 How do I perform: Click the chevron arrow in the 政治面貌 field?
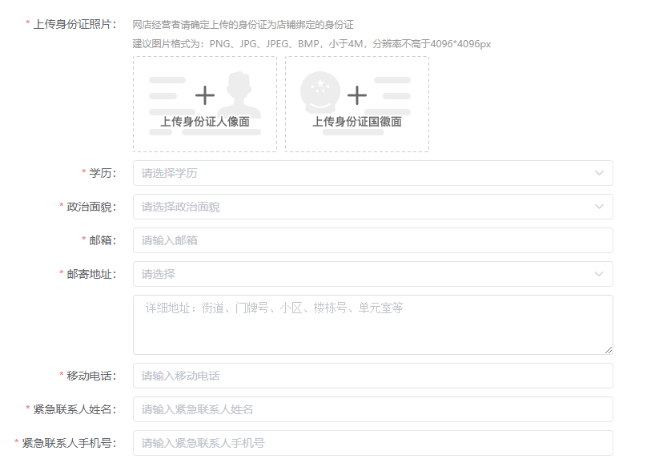[599, 207]
